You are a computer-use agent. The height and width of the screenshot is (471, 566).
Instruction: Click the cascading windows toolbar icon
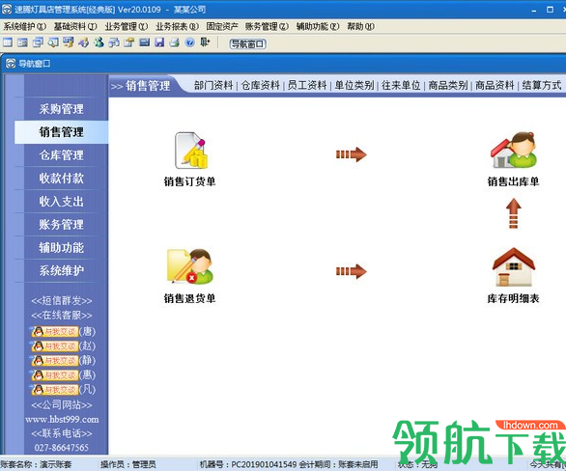click(38, 42)
